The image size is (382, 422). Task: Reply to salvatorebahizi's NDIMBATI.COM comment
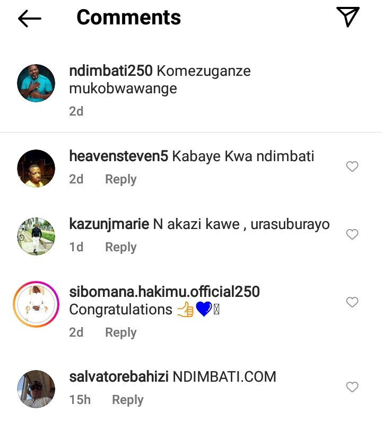pos(127,400)
